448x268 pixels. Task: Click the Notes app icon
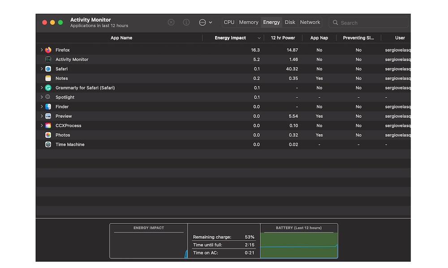click(x=48, y=78)
